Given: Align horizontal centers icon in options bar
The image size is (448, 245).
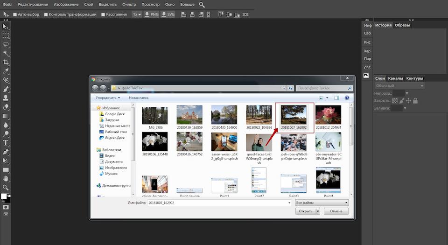Looking at the screenshot, I should pyautogui.click(x=192, y=14).
